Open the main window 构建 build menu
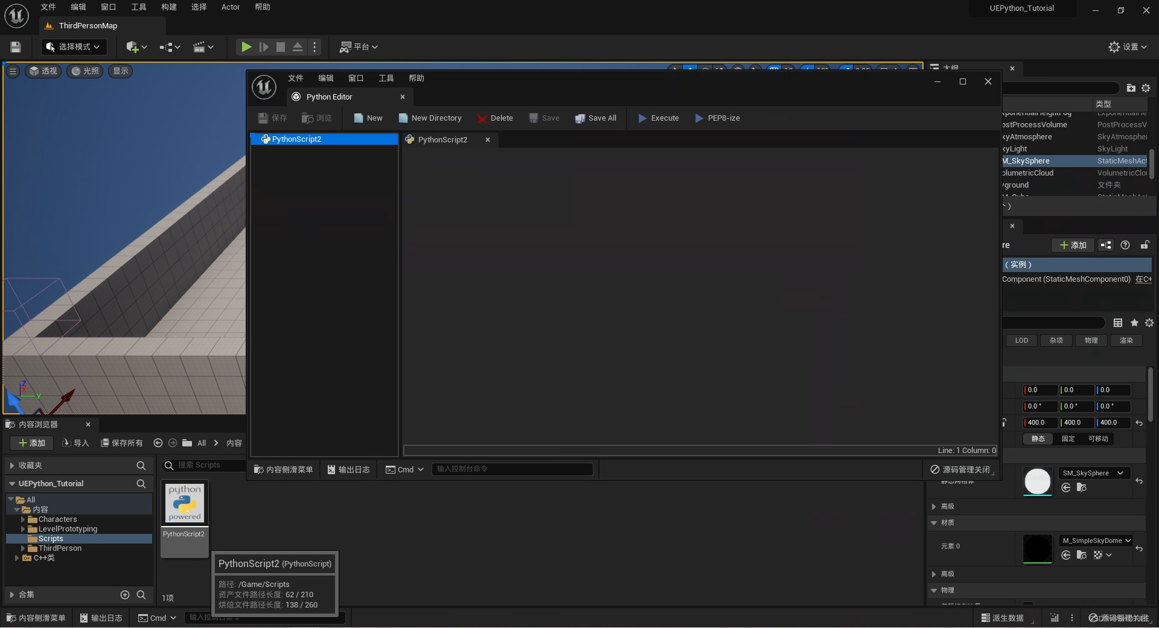Image resolution: width=1159 pixels, height=628 pixels. 169,7
